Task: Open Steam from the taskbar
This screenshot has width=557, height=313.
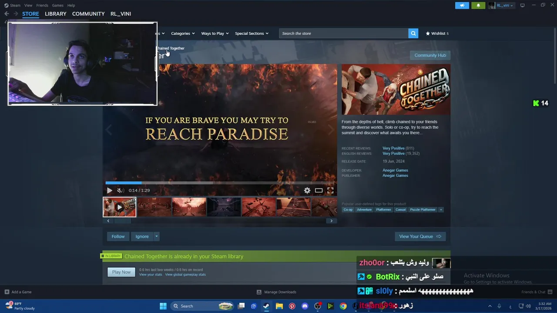Action: click(x=266, y=306)
